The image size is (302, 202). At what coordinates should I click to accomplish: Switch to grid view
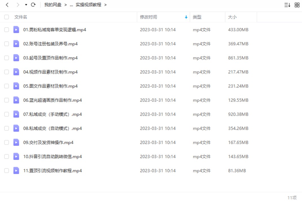[x=297, y=5]
